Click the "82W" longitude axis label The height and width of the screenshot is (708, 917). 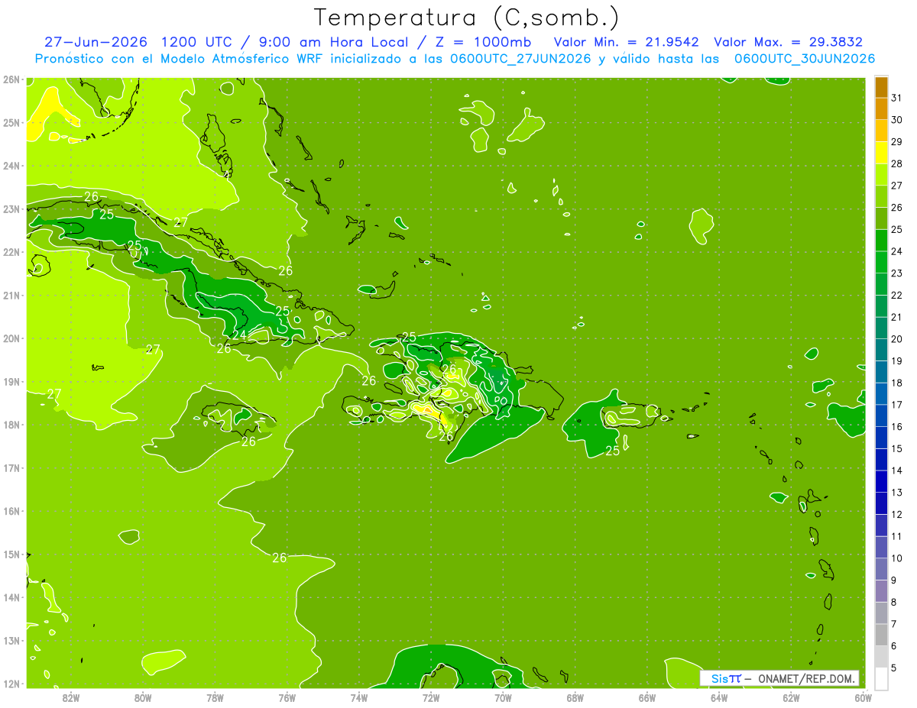click(x=70, y=697)
